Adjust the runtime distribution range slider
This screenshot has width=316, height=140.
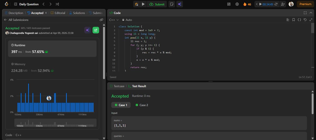[x=55, y=123]
